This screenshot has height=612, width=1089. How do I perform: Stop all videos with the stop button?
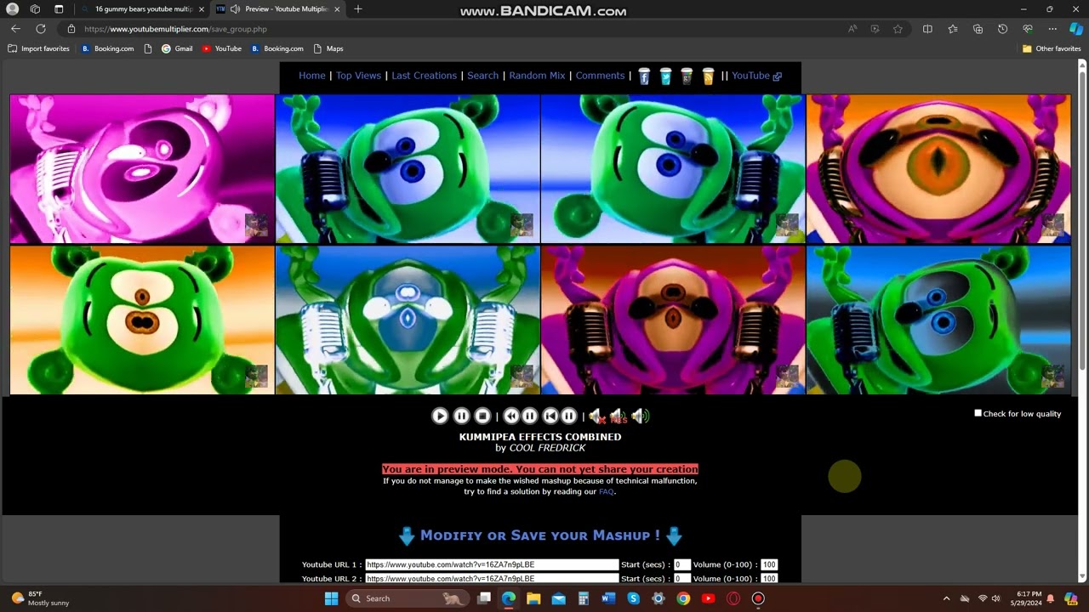[482, 416]
